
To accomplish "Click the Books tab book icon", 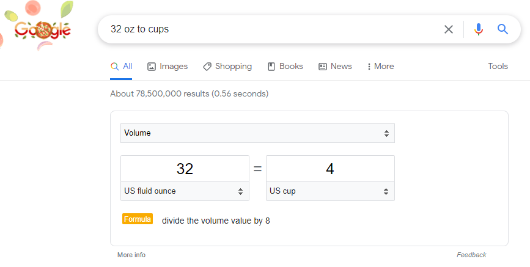I will click(x=271, y=67).
